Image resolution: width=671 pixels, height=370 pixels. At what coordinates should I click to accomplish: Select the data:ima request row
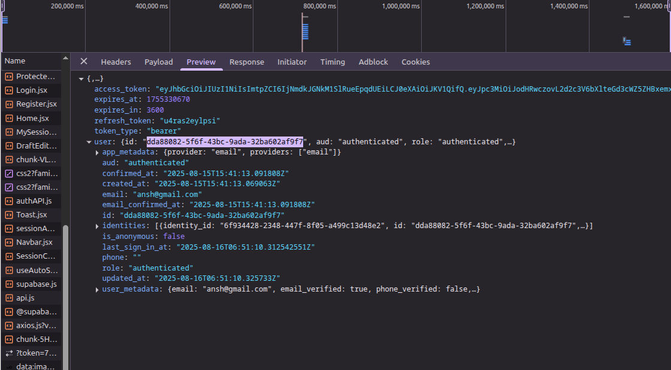[x=31, y=366]
